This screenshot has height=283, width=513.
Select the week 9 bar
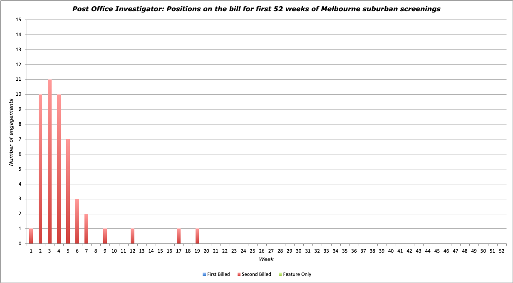[105, 236]
